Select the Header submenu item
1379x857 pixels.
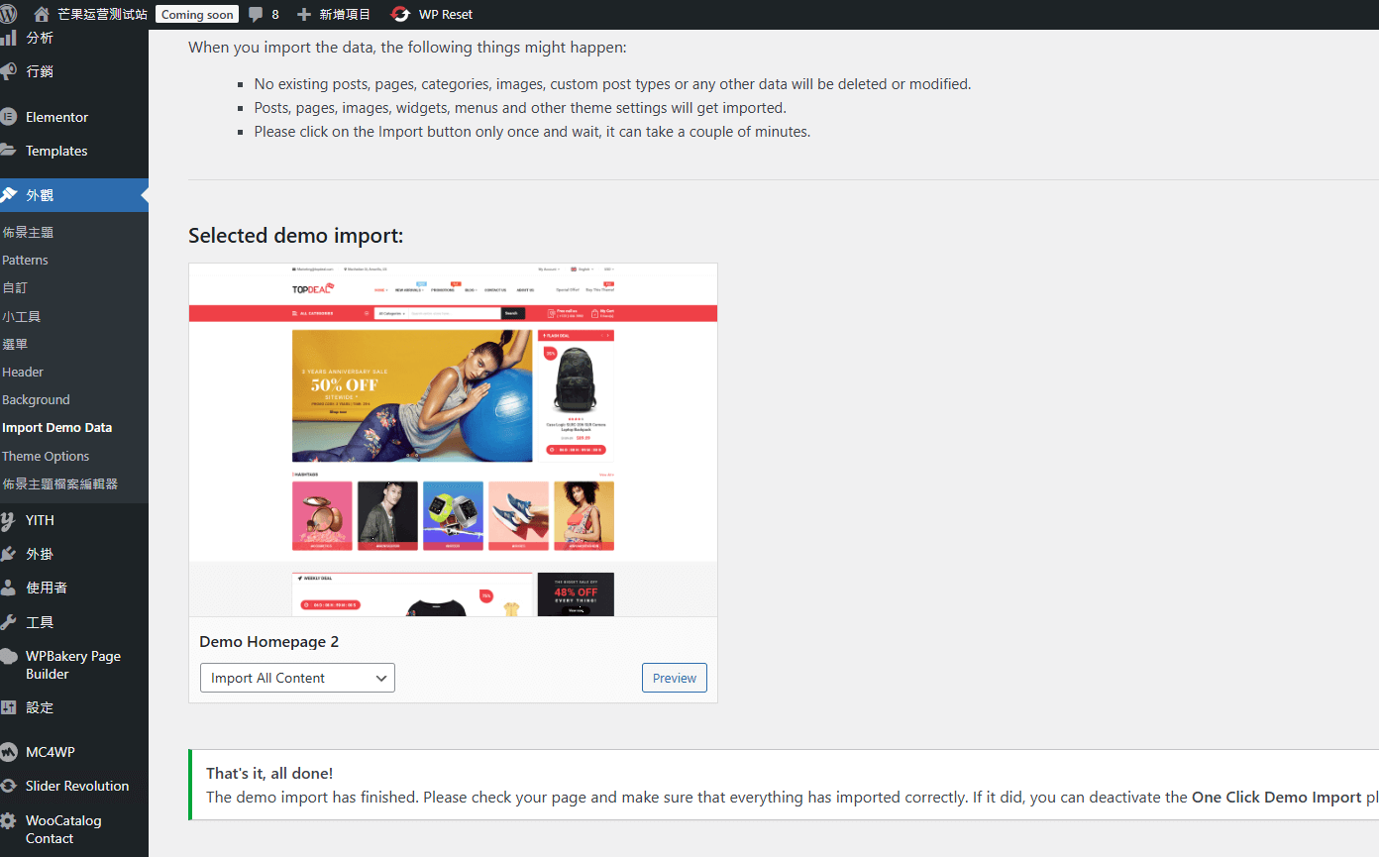pyautogui.click(x=23, y=372)
